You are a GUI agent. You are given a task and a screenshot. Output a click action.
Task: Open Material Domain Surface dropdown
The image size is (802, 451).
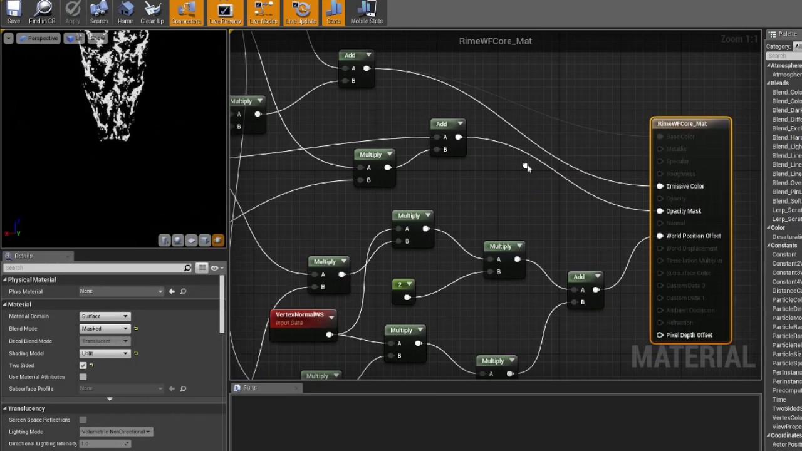point(105,316)
